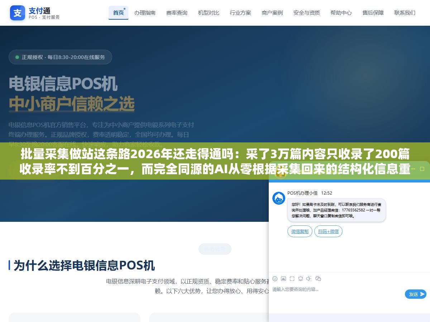Click the 支付通 logo icon

[18, 13]
